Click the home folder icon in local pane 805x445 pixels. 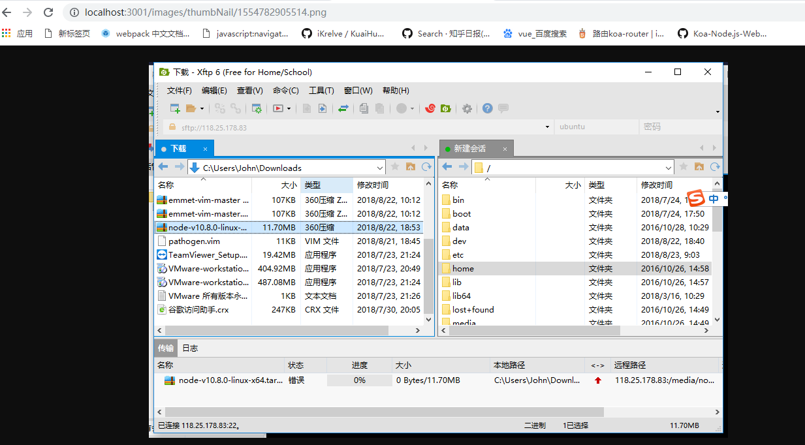[410, 167]
